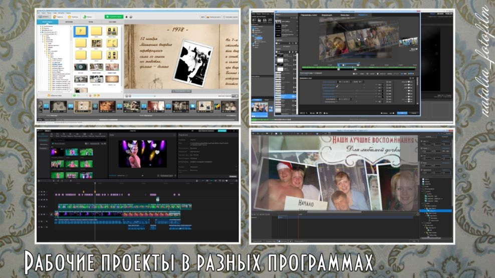Click the black-and-white photo on the 1978 page
This screenshot has height=278, width=495.
[192, 62]
